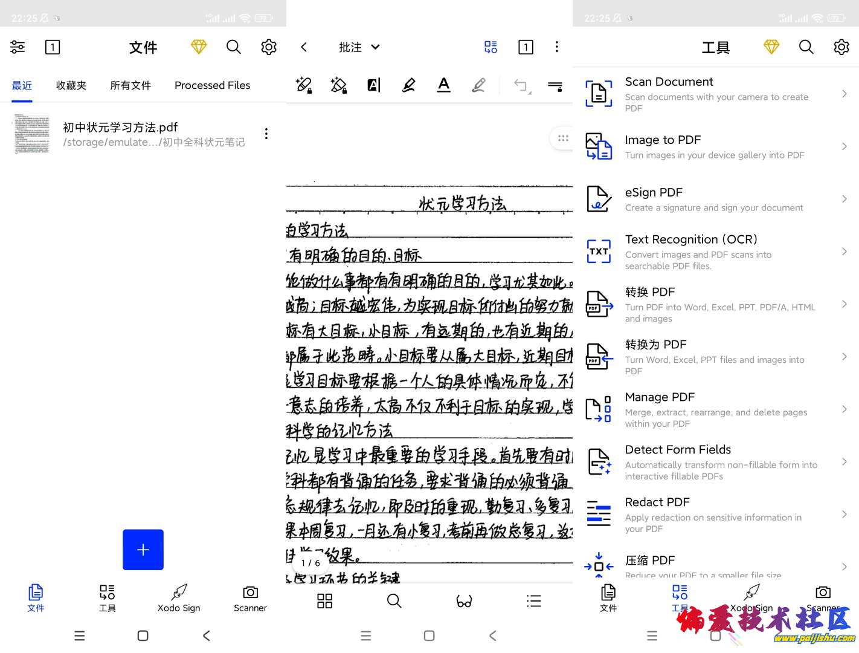
Task: Expand the Scan Document tool entry
Action: (844, 94)
